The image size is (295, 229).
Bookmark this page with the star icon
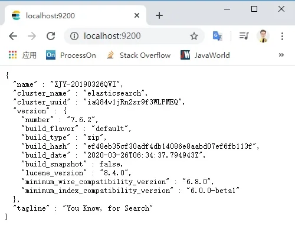coord(194,36)
